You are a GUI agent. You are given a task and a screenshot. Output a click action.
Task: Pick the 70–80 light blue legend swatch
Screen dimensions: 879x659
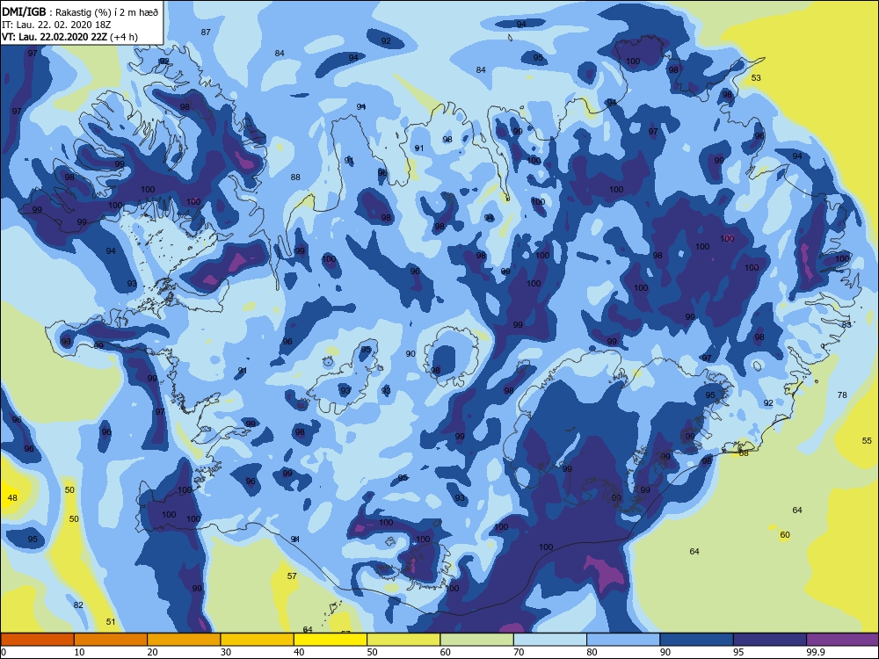[x=550, y=640]
